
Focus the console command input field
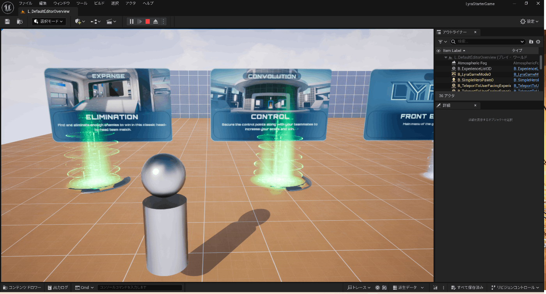(x=140, y=287)
